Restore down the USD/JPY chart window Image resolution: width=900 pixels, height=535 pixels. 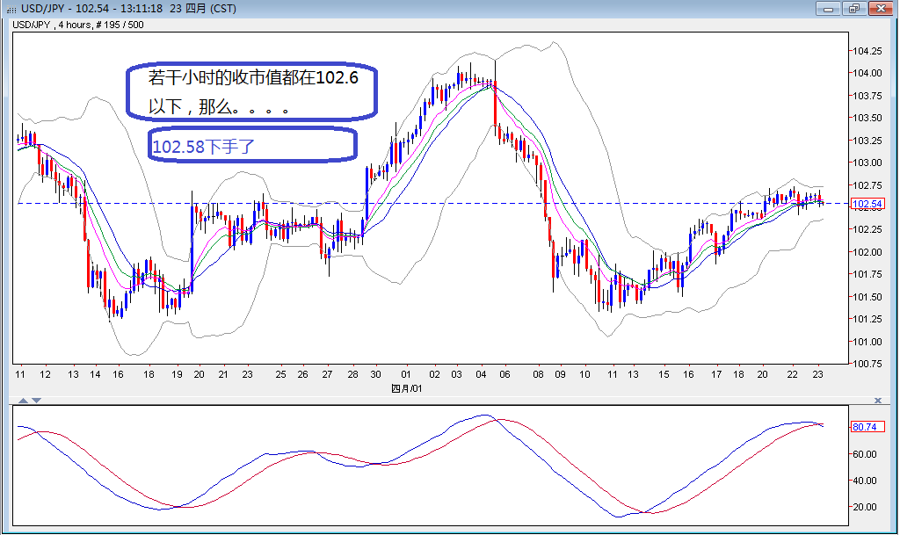853,9
